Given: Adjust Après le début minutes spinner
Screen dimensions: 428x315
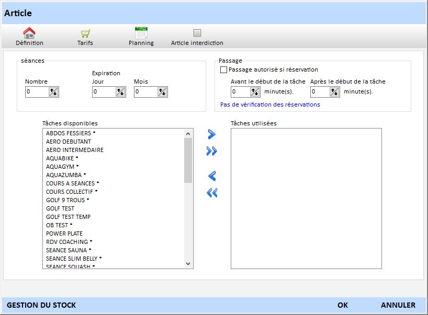Looking at the screenshot, I should pos(335,92).
